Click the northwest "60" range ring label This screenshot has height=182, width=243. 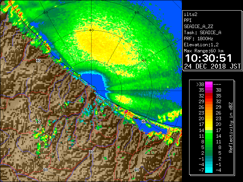pyautogui.click(x=46, y=12)
